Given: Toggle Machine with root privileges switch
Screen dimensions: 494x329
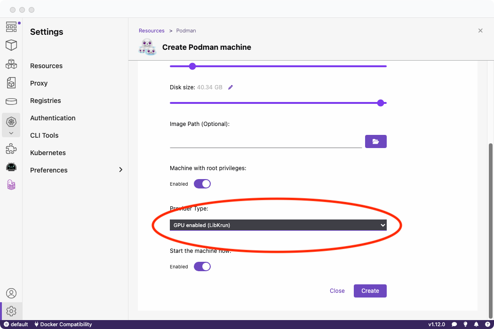Looking at the screenshot, I should pyautogui.click(x=202, y=184).
